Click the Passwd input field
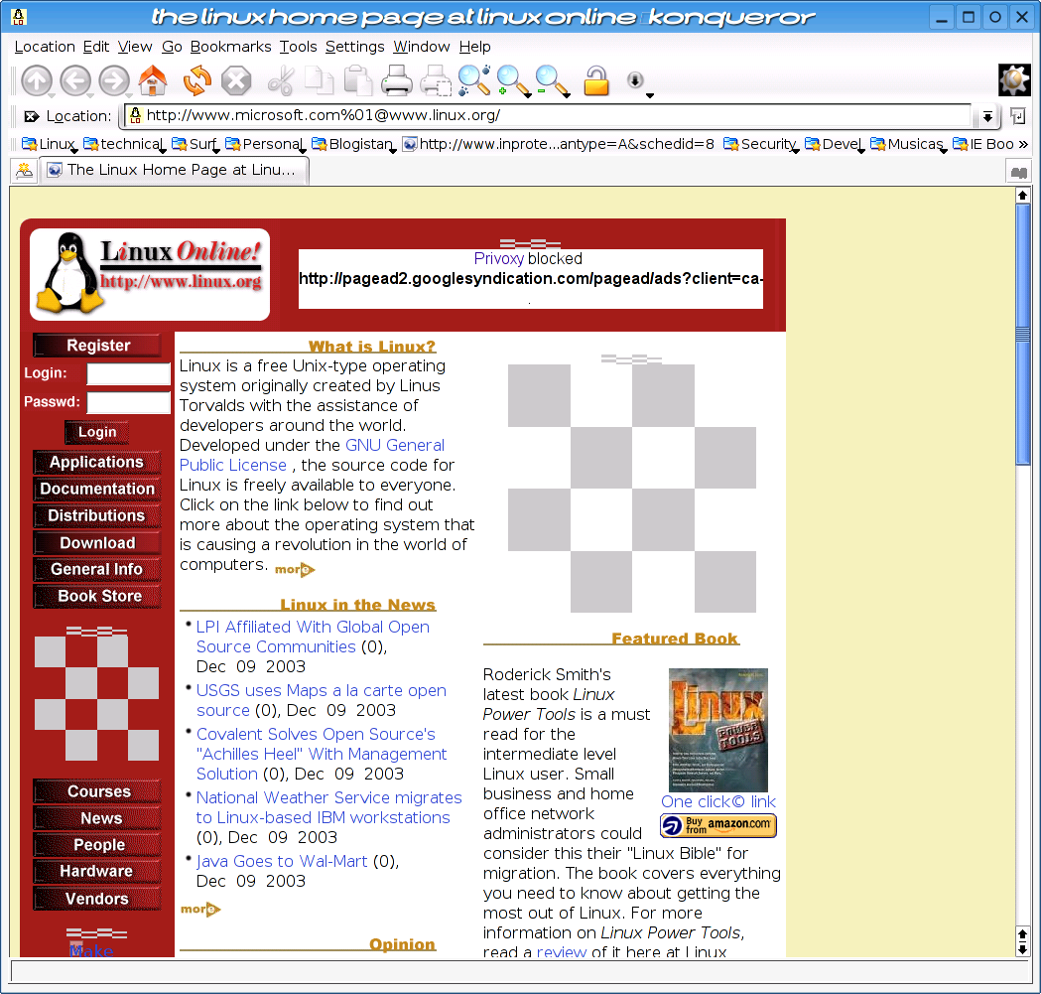1041x994 pixels. pyautogui.click(x=129, y=402)
